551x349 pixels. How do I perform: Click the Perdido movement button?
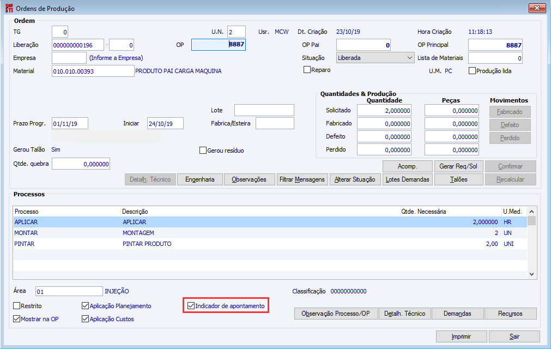[x=510, y=138]
